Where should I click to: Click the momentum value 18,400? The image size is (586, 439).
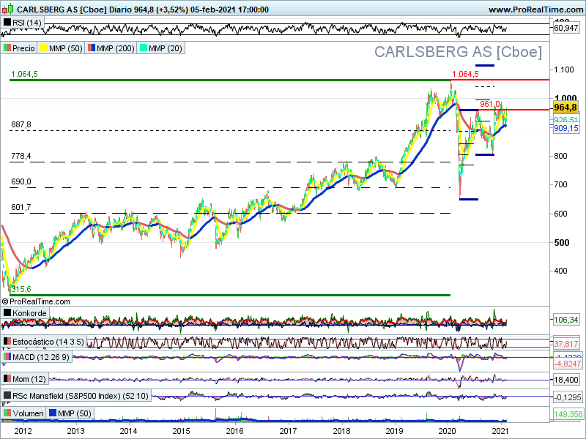pyautogui.click(x=565, y=380)
